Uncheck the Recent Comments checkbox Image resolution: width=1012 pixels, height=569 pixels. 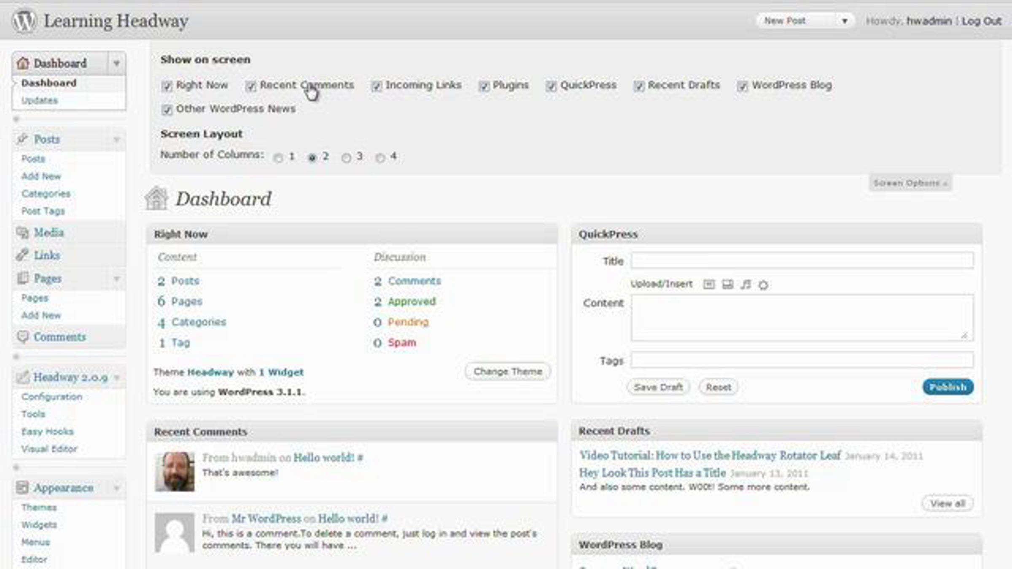[251, 86]
